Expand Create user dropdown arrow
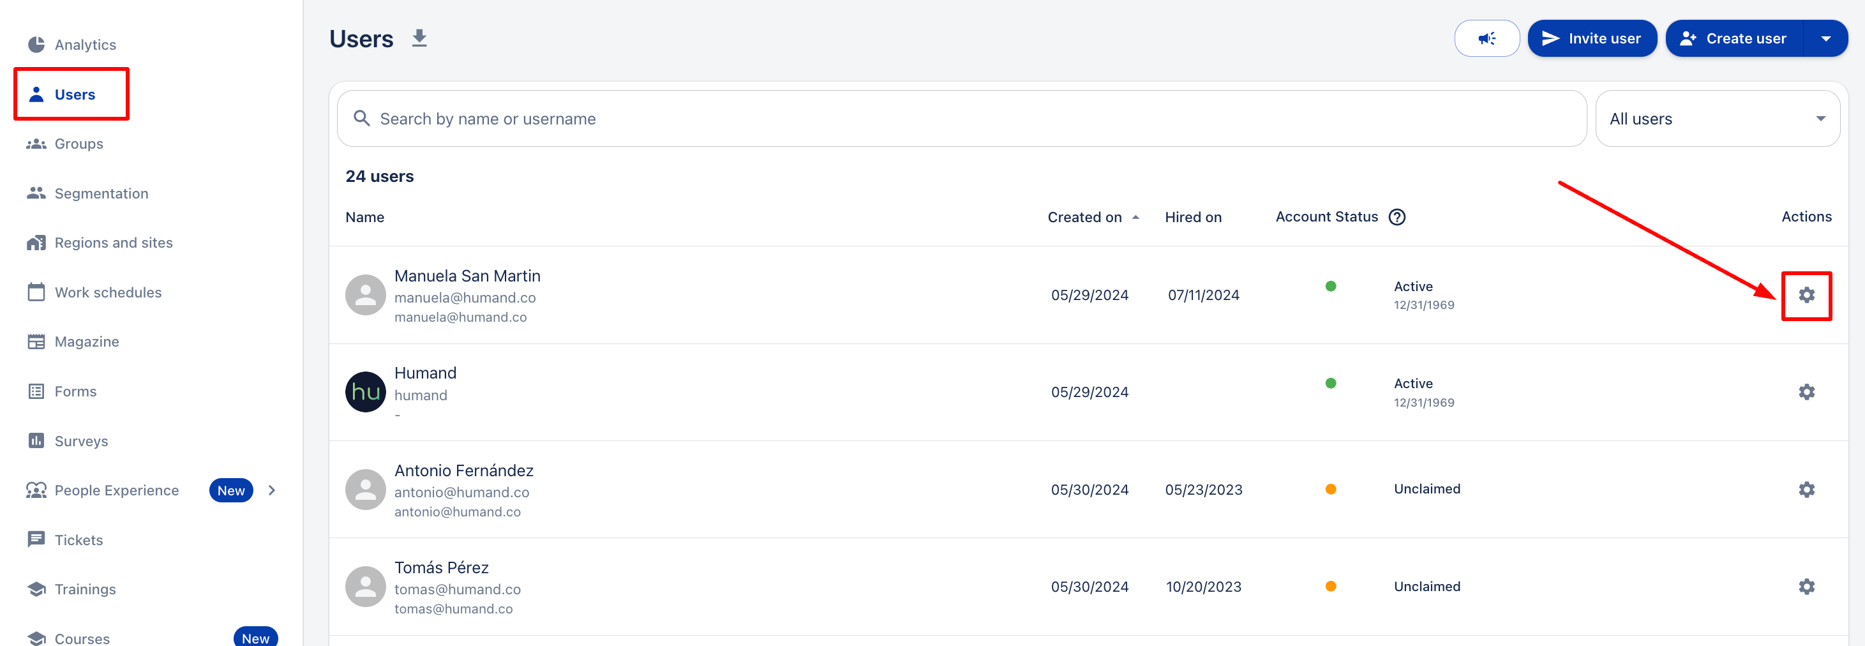 coord(1825,38)
